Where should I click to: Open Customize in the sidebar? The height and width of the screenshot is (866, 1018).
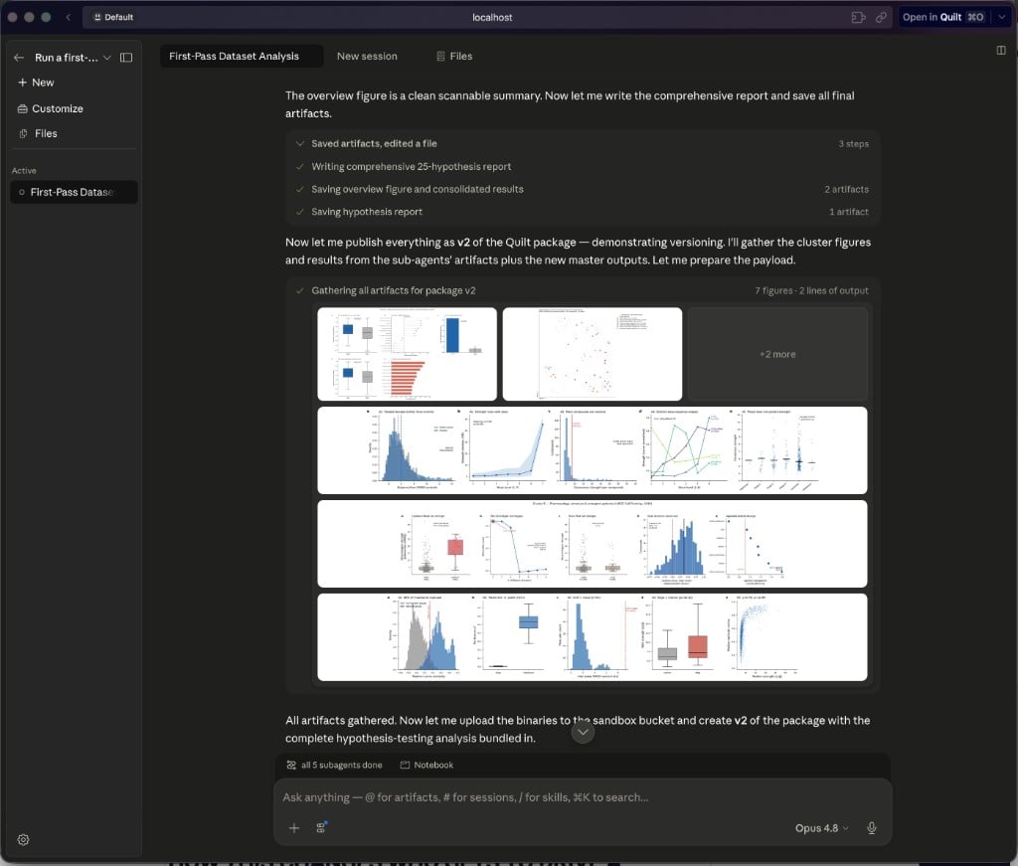[51, 108]
